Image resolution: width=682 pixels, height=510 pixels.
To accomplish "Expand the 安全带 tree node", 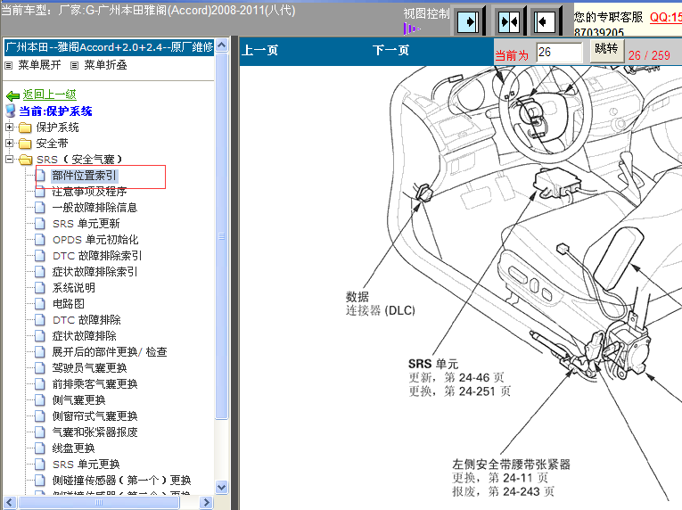I will point(9,143).
